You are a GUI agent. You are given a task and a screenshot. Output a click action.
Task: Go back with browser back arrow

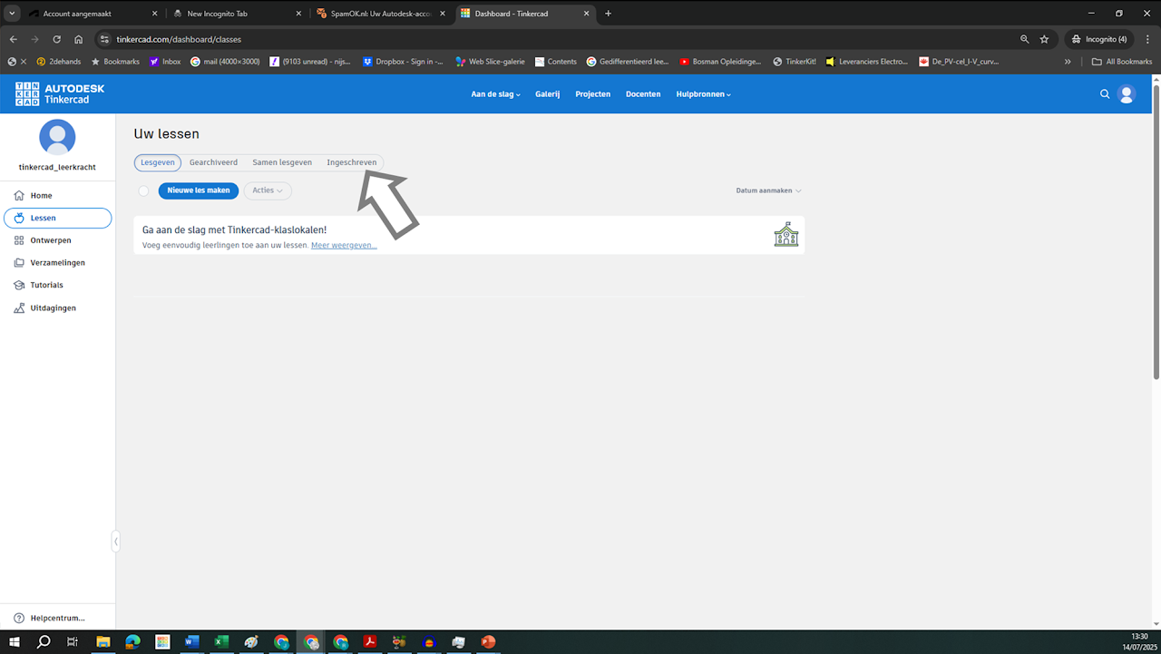click(14, 39)
